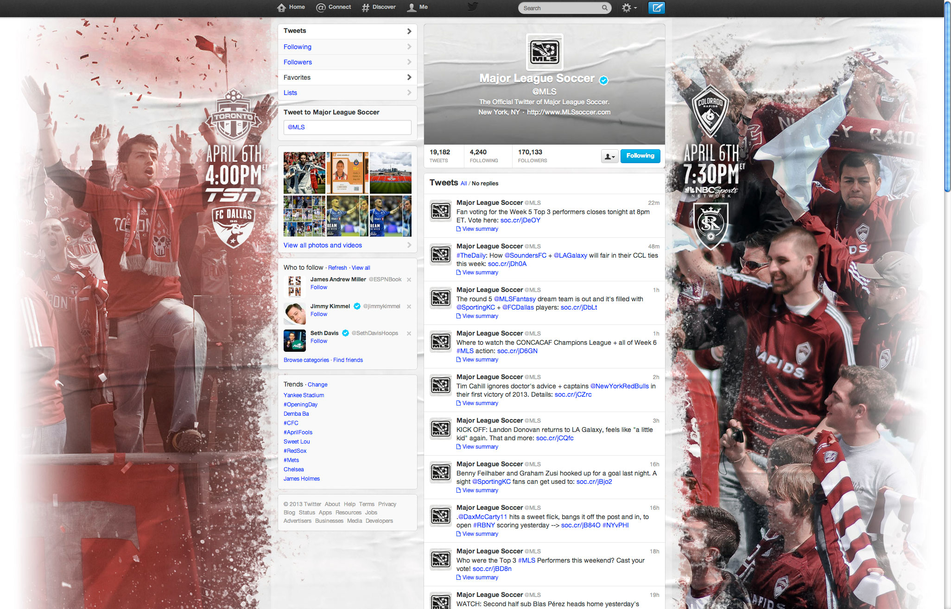Screen dimensions: 951x609
Task: Click the @MLS tweet input box
Action: click(347, 127)
